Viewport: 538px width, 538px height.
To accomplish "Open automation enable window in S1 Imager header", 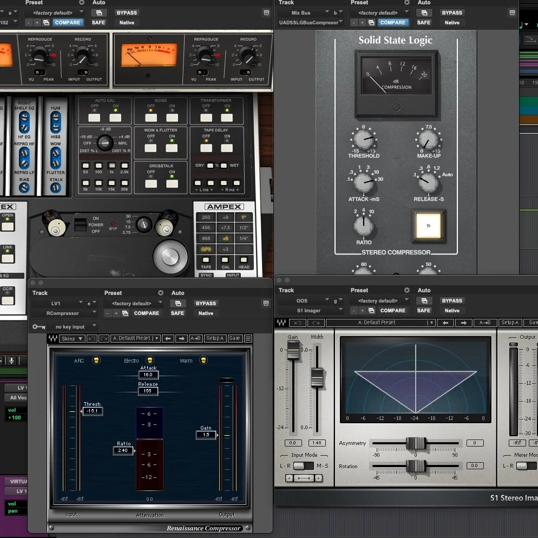I will coord(424,300).
